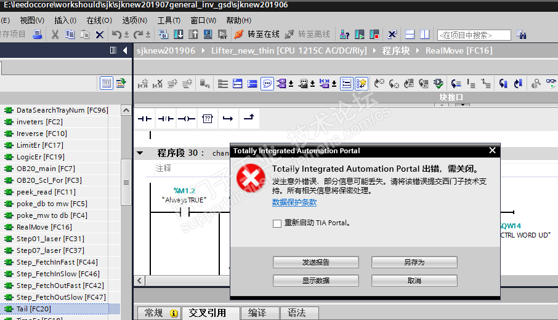Expand dropdown arrow beside editor block icon
The image size is (558, 320).
pyautogui.click(x=291, y=84)
